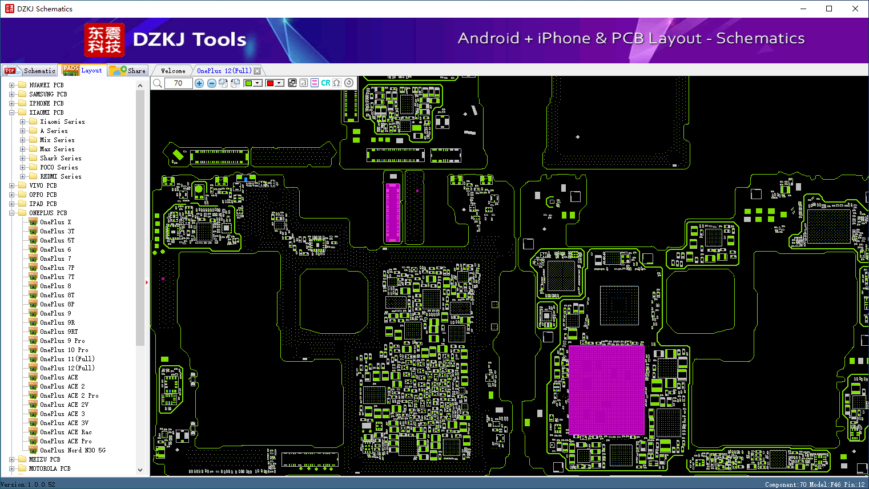The height and width of the screenshot is (489, 869).
Task: Expand the MEIZU PCB tree node
Action: 11,459
